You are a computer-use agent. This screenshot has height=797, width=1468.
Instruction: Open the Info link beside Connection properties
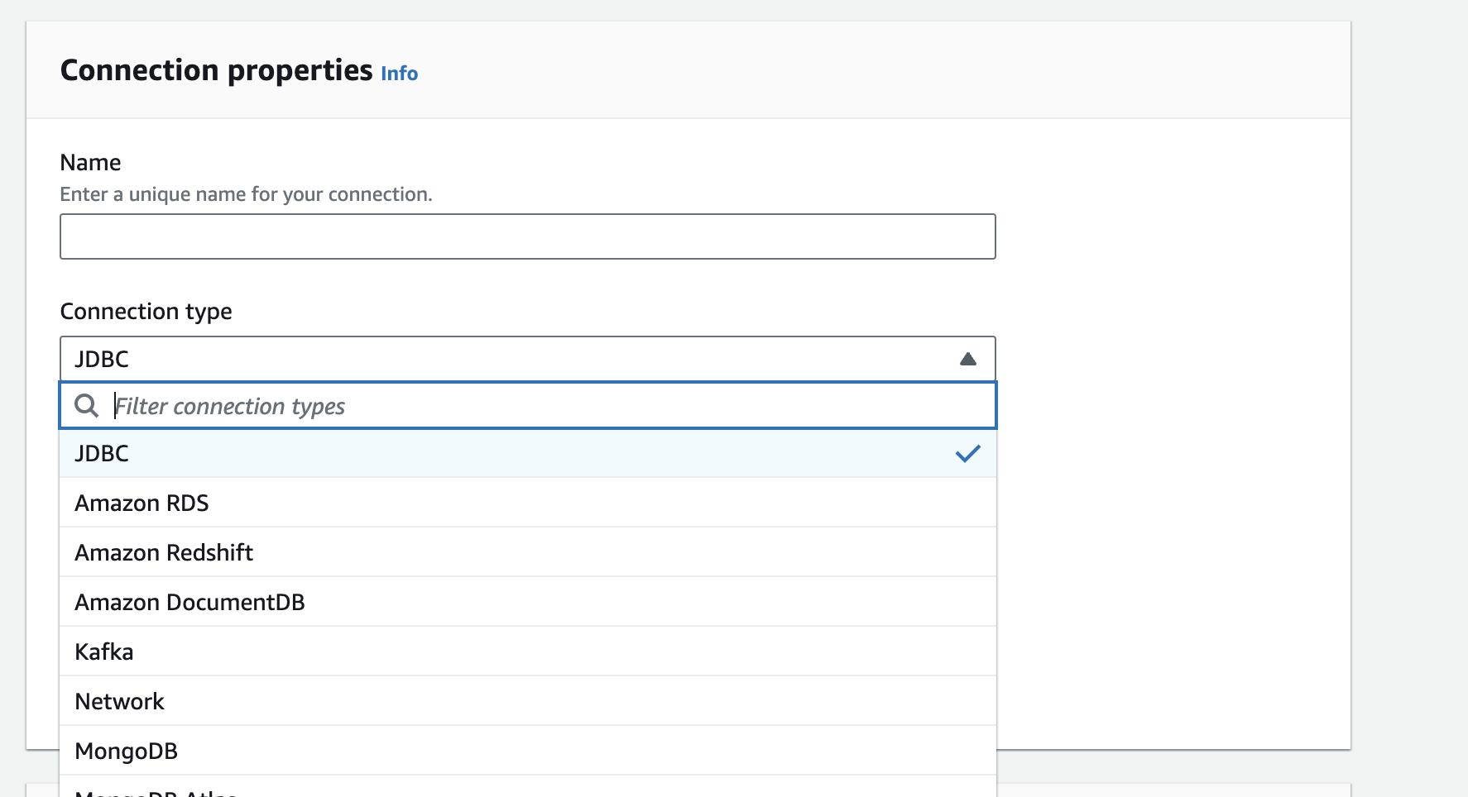click(399, 74)
